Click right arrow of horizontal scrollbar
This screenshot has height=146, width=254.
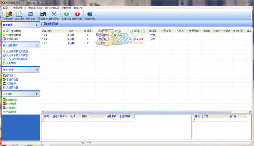click(x=250, y=112)
